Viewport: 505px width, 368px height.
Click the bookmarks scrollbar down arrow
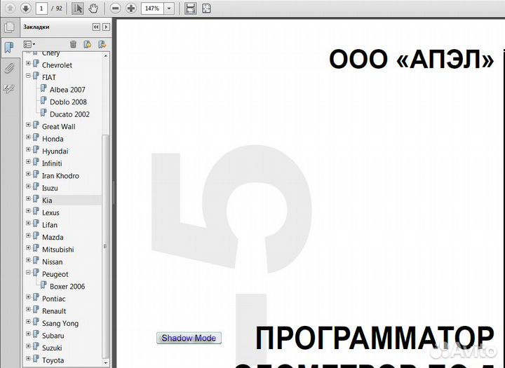pyautogui.click(x=106, y=362)
